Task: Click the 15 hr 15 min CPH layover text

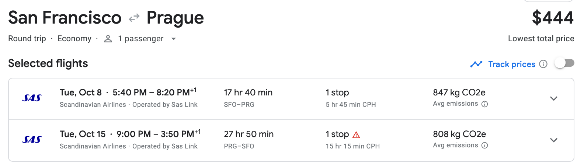Action: 352,146
